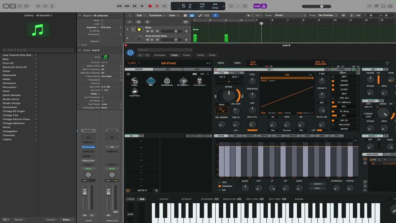Check the region Mute checkbox

tap(102, 20)
